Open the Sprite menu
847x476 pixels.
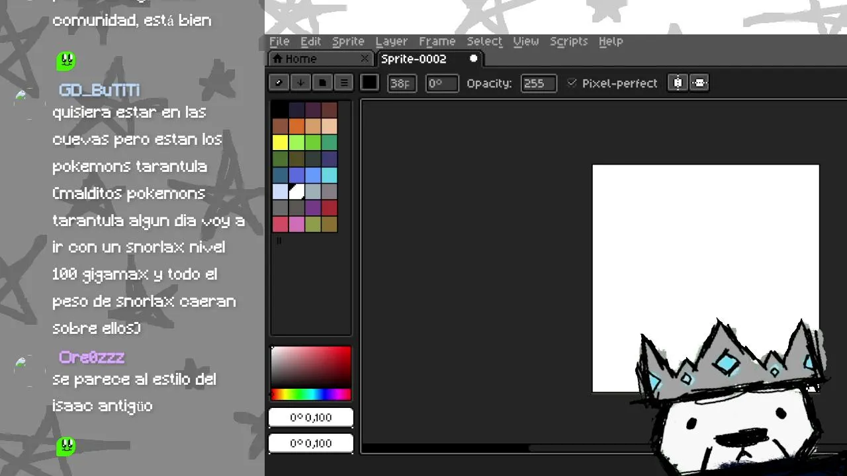pyautogui.click(x=348, y=41)
